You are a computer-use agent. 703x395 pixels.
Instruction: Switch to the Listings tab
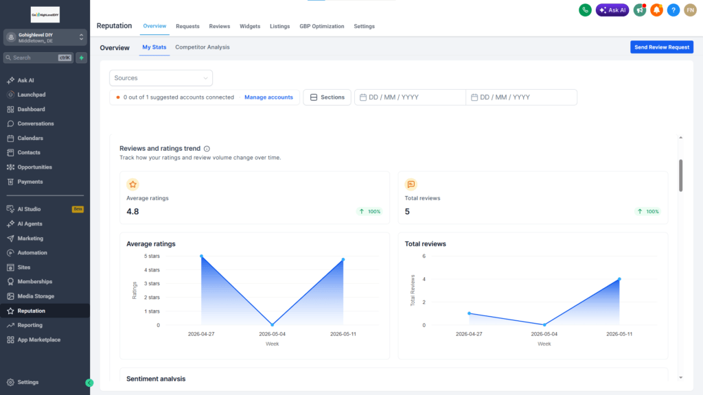(280, 27)
